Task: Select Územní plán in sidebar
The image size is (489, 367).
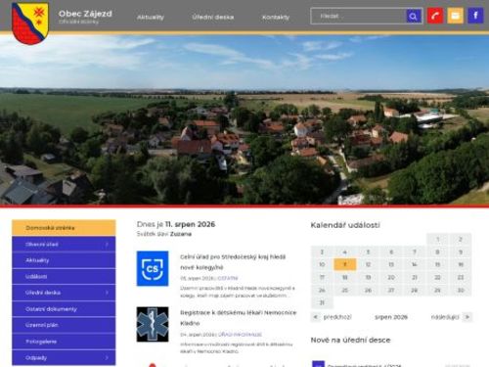Action: (x=64, y=325)
